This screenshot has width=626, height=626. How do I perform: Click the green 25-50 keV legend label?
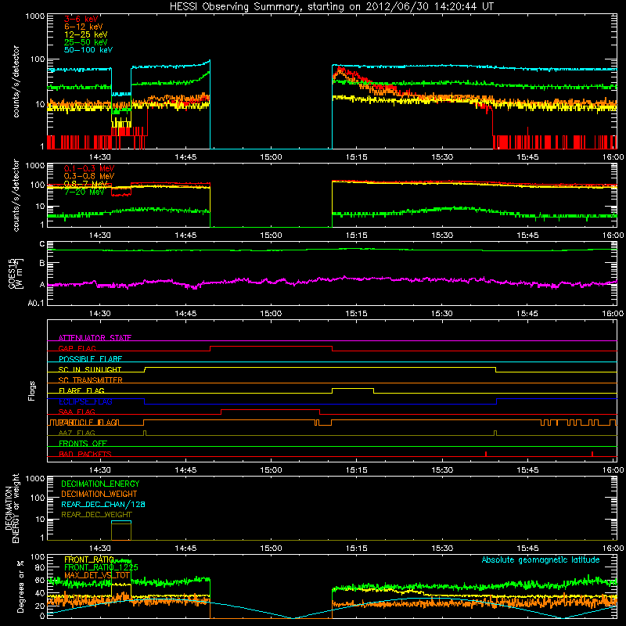tap(86, 42)
